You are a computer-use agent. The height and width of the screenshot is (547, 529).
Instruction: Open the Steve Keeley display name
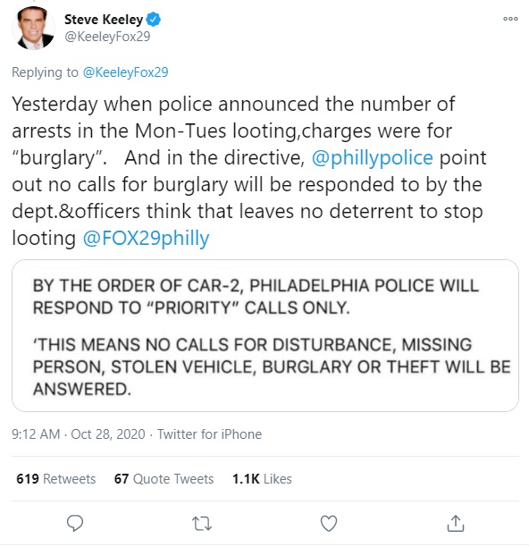(x=104, y=20)
